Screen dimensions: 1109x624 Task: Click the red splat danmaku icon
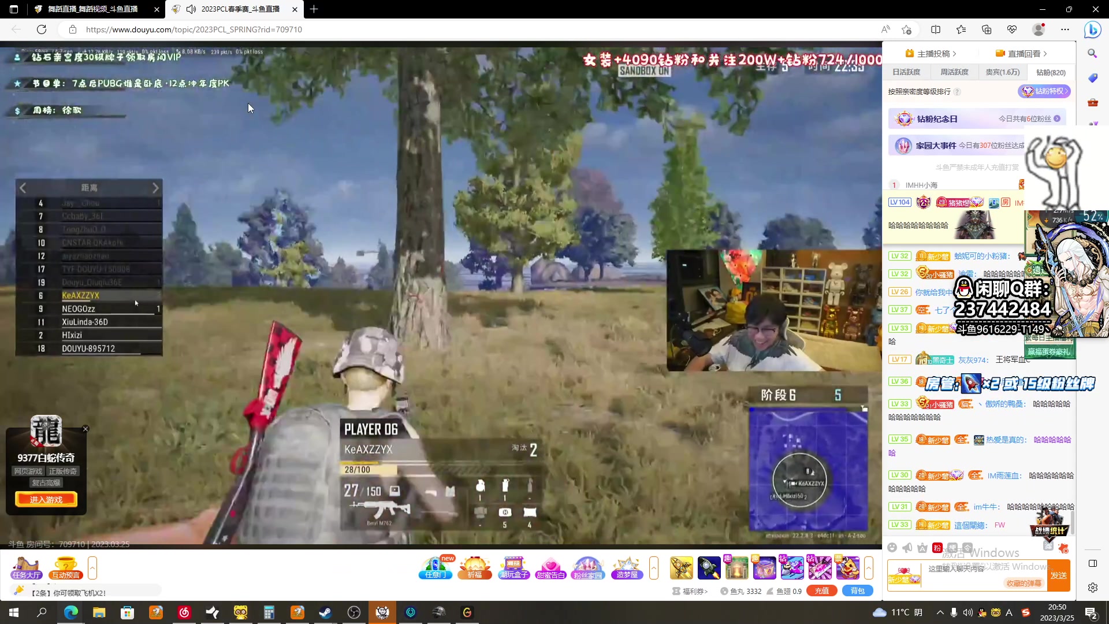[x=1063, y=548]
